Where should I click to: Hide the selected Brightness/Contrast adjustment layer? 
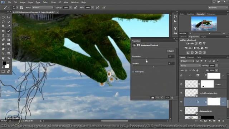tap(181, 102)
